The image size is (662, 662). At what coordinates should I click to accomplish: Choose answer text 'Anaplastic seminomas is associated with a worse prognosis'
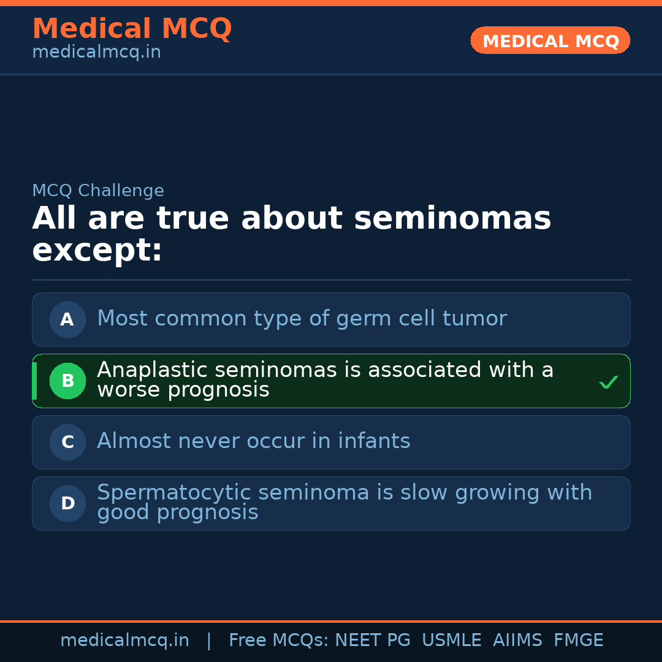[325, 379]
